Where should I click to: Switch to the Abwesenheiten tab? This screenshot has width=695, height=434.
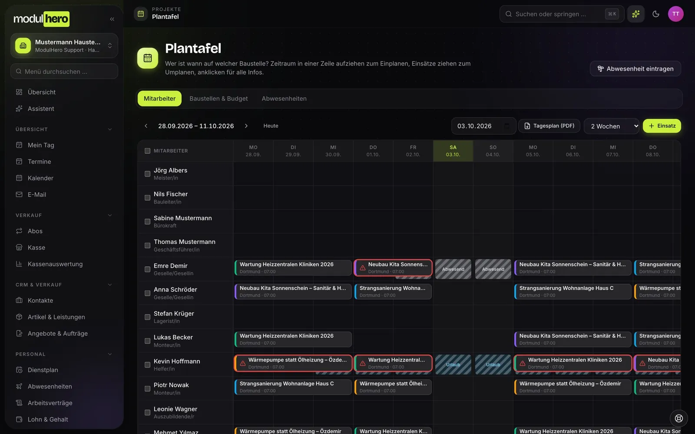click(x=284, y=99)
